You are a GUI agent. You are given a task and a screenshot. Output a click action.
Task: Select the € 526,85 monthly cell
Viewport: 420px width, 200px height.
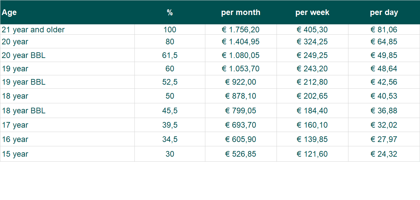pos(240,154)
